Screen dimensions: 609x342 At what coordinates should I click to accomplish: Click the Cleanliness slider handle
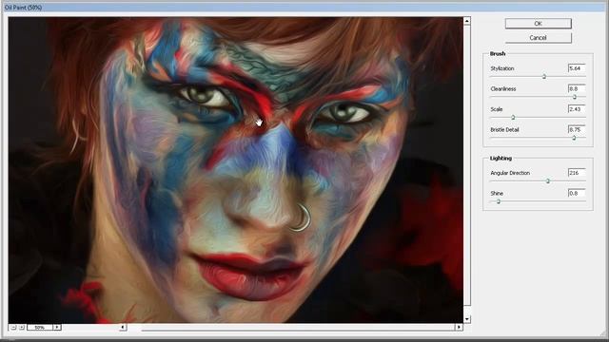click(575, 97)
